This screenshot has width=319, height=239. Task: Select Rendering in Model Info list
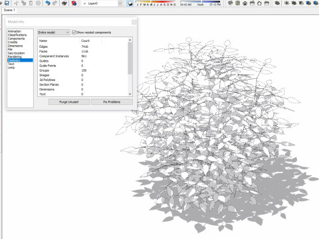pos(15,56)
